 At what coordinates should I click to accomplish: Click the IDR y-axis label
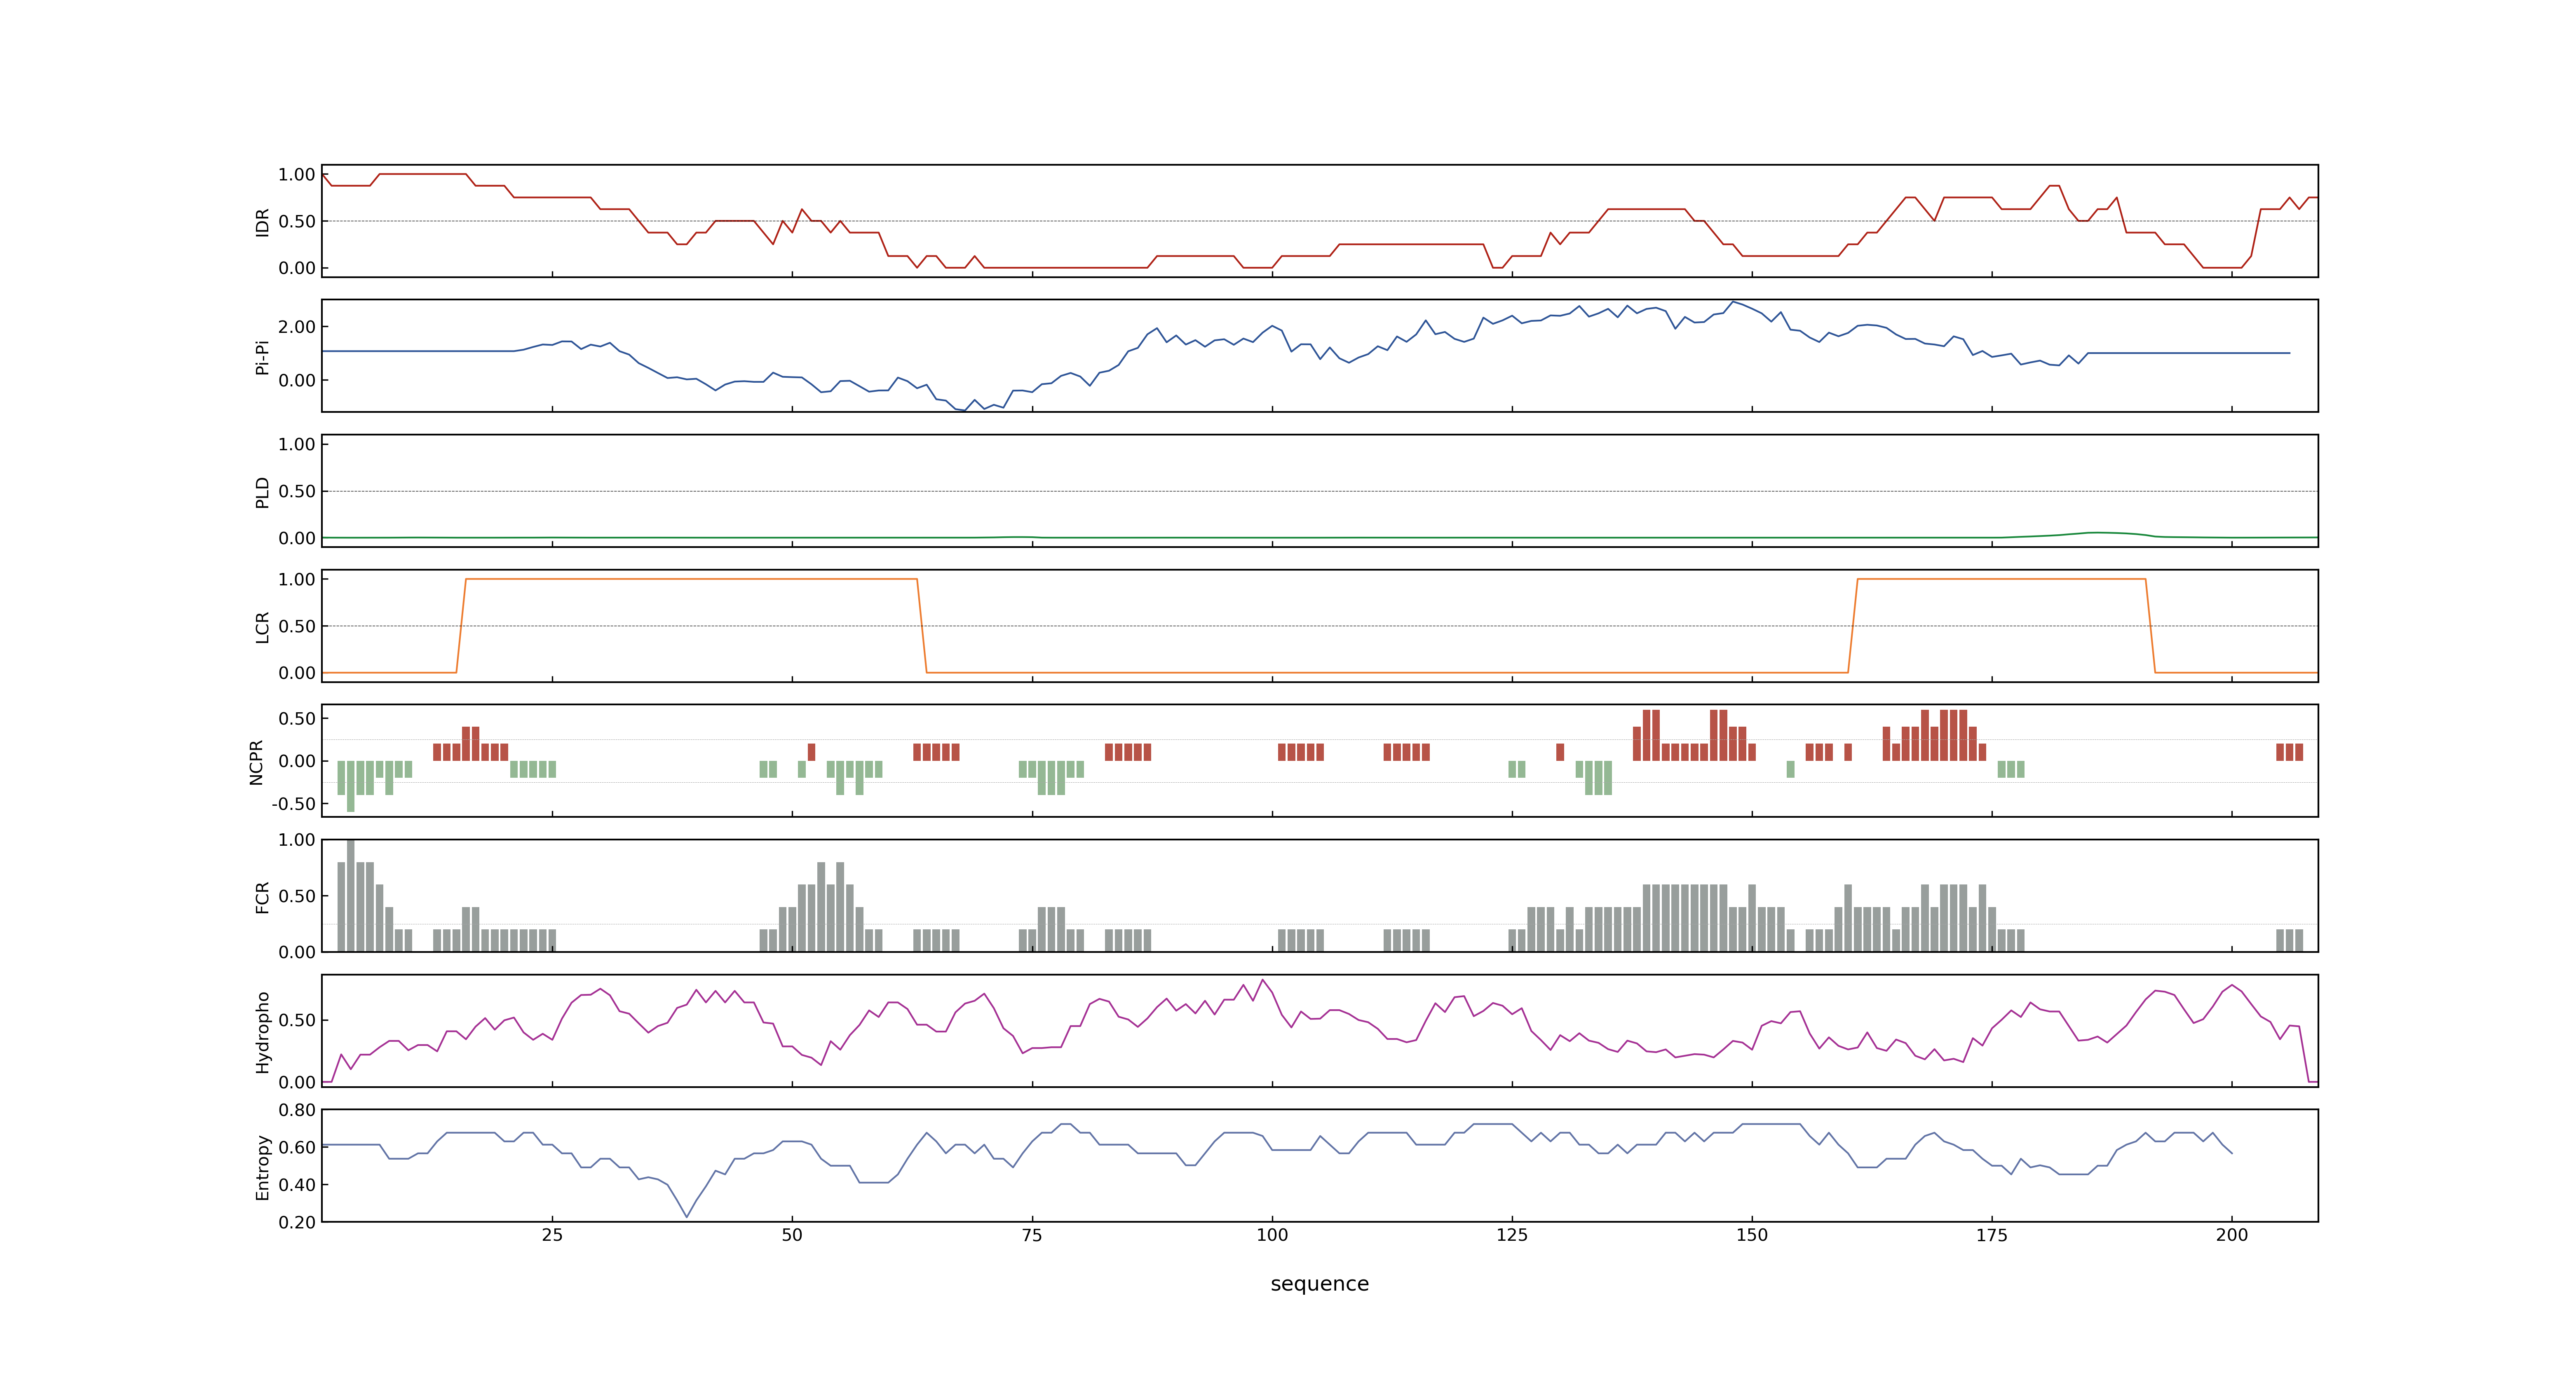pyautogui.click(x=262, y=222)
